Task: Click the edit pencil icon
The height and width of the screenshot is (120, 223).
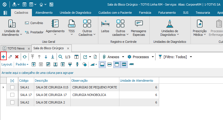Action: tap(10, 57)
